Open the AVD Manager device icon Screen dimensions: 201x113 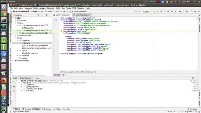tap(183, 11)
